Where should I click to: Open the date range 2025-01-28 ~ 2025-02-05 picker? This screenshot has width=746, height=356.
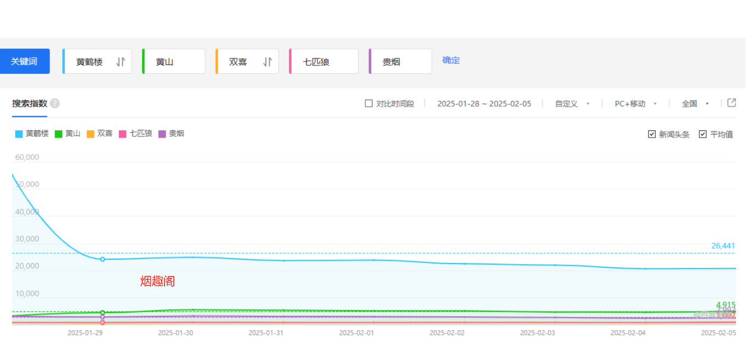(484, 103)
